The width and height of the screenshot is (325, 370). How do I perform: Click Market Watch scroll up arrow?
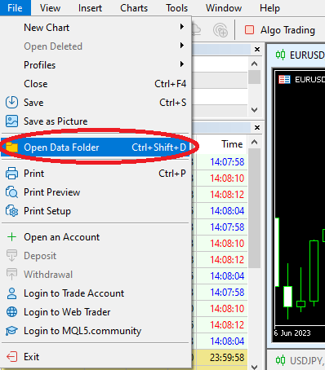coord(255,142)
